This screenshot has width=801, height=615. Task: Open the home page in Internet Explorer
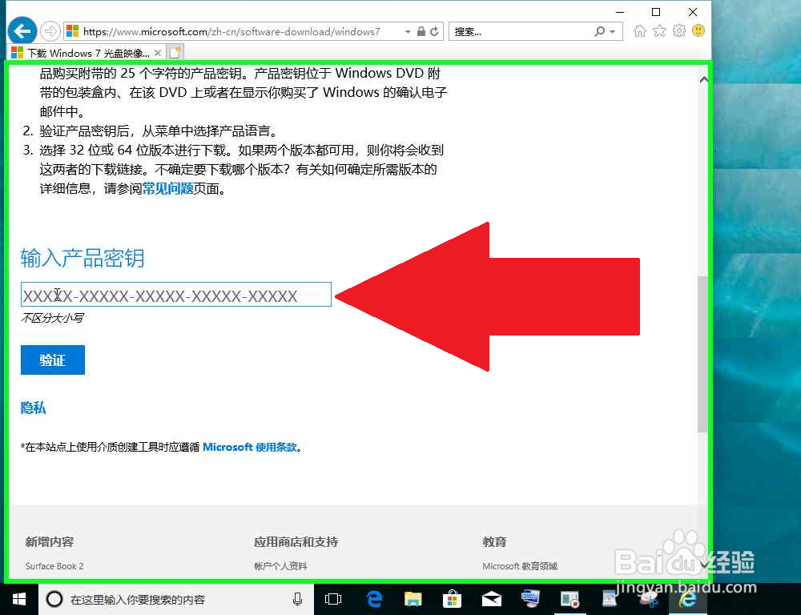[x=640, y=30]
